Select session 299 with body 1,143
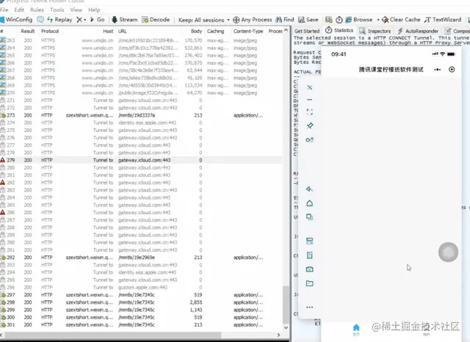 pos(141,310)
